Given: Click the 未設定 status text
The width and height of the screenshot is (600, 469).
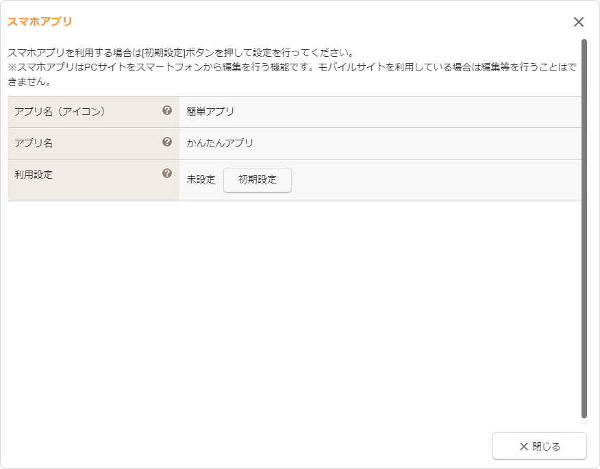Looking at the screenshot, I should point(201,179).
